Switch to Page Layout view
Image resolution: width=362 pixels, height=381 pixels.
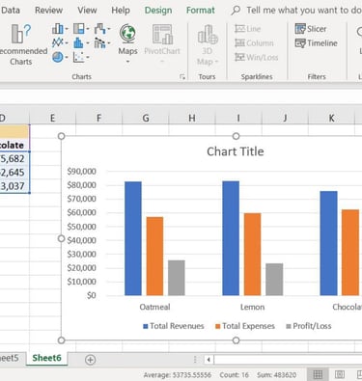[340, 374]
